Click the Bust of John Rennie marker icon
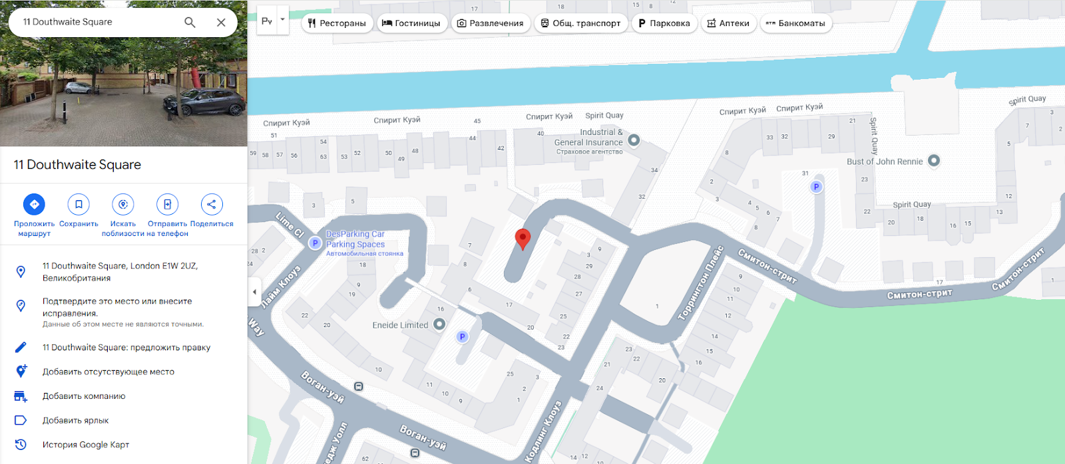The height and width of the screenshot is (464, 1065). (x=934, y=160)
